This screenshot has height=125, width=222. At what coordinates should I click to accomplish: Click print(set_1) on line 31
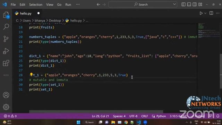[x=41, y=90]
